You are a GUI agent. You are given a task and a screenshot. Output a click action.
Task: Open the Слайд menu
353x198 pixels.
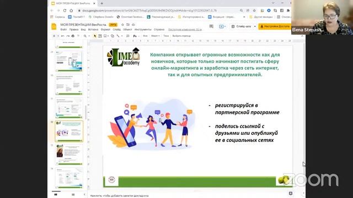[x=116, y=30]
